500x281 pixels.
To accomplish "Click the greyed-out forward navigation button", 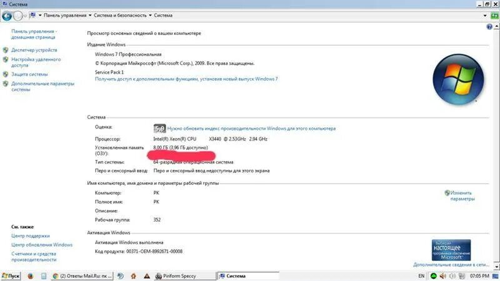I will click(x=18, y=16).
